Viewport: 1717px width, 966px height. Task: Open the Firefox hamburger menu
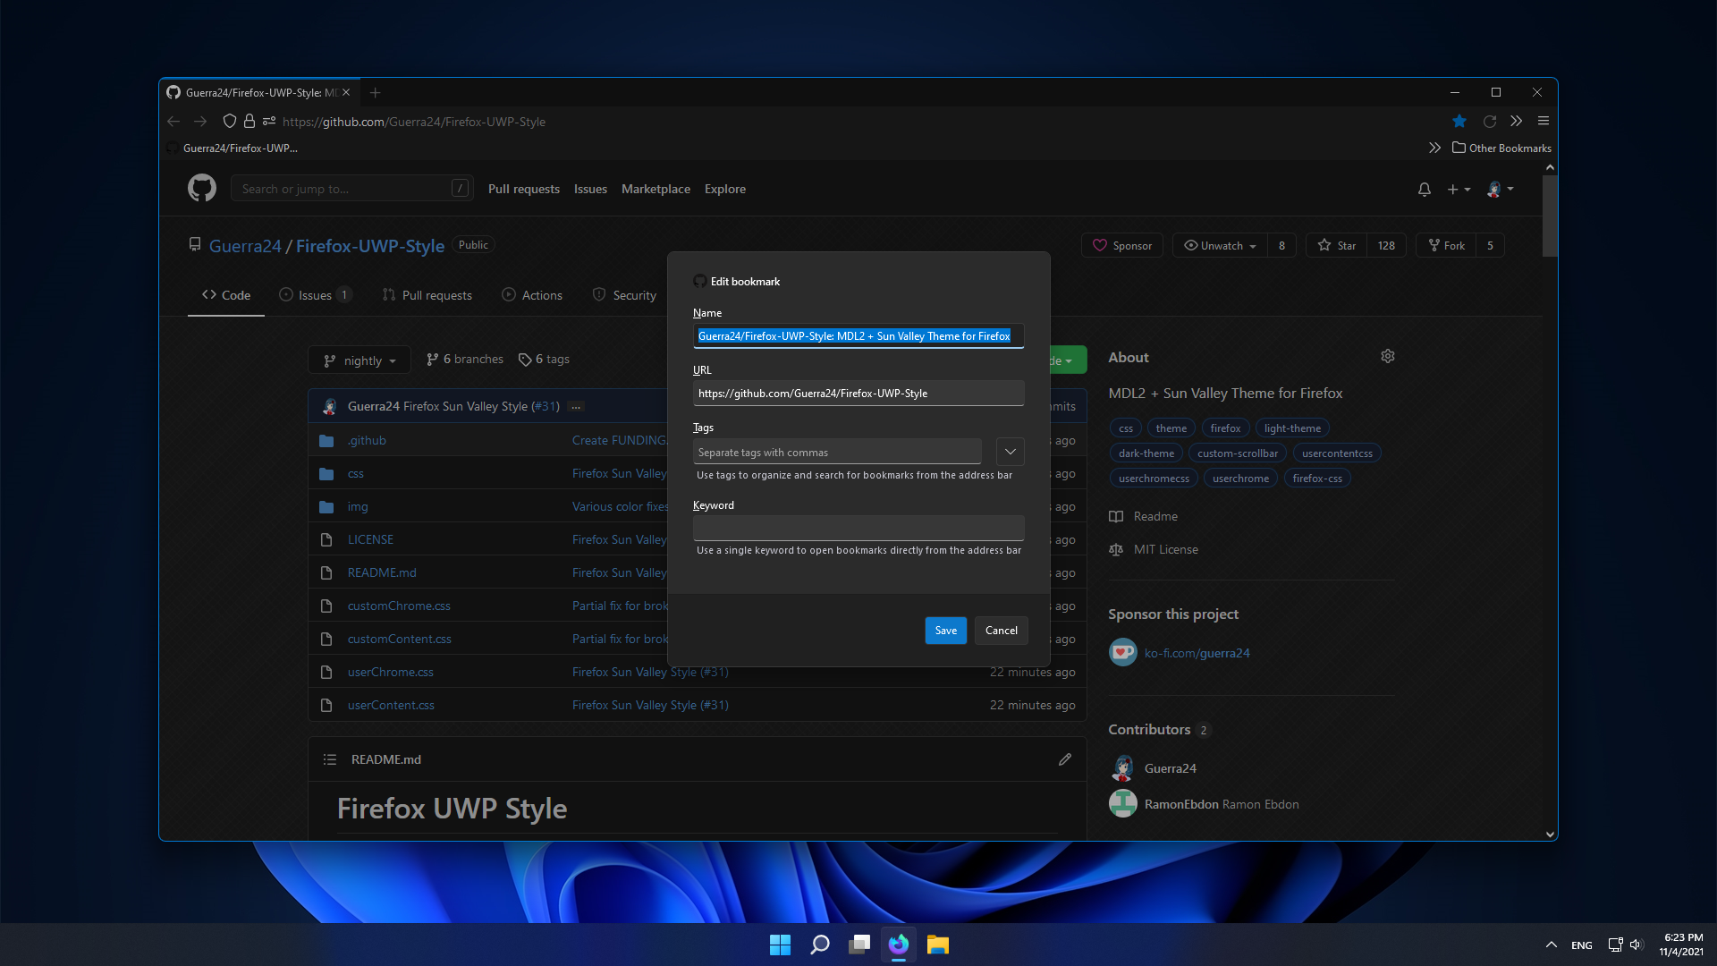point(1544,122)
